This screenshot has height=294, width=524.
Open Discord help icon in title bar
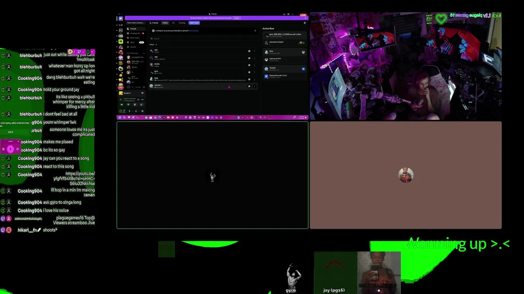pyautogui.click(x=288, y=14)
